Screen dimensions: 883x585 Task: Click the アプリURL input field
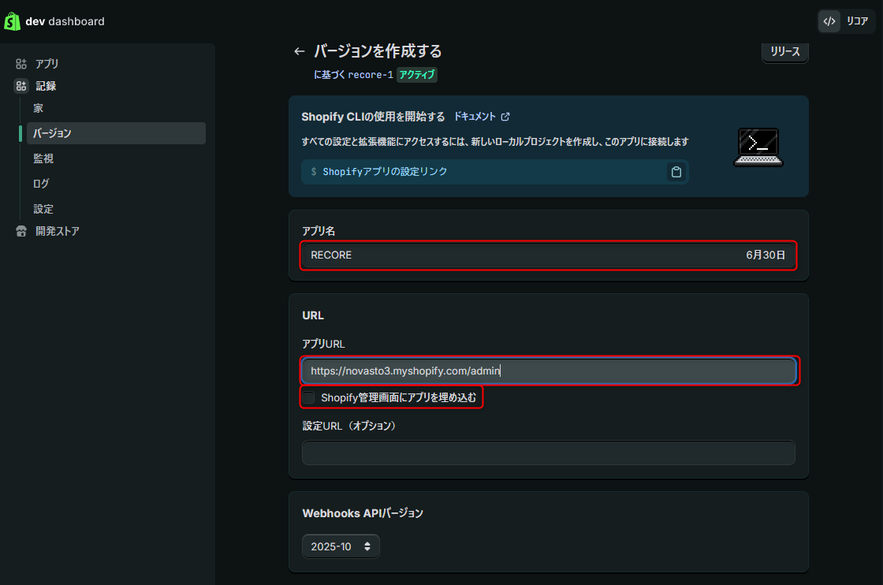click(x=549, y=371)
